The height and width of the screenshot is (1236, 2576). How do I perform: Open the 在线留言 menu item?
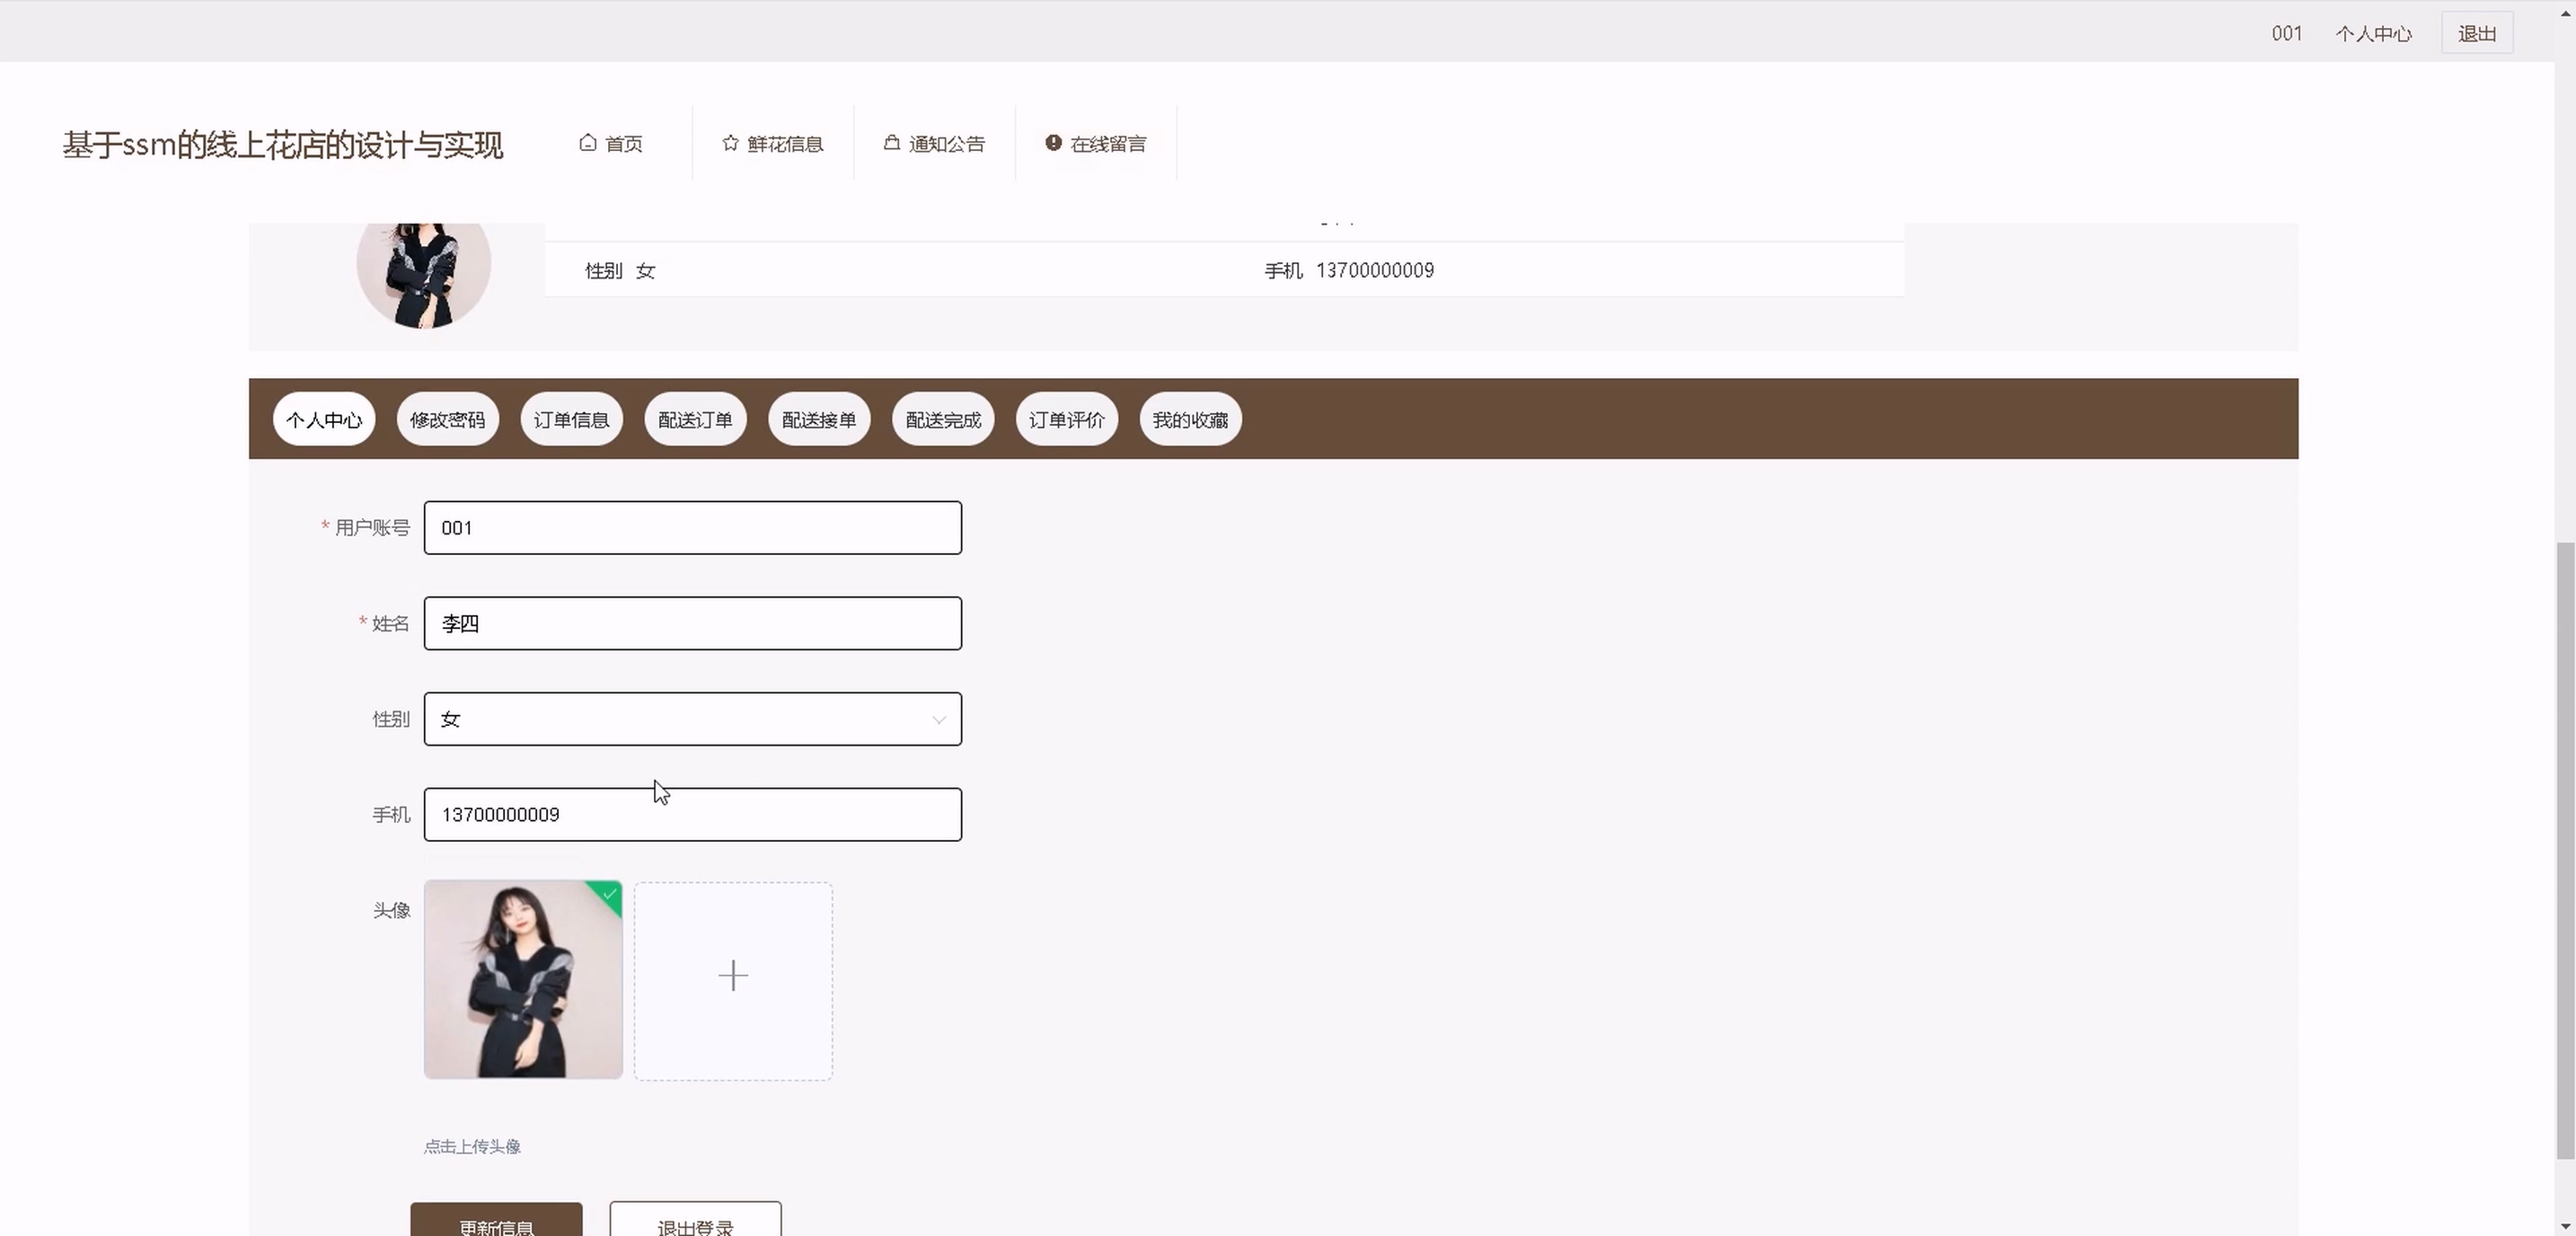[1096, 144]
